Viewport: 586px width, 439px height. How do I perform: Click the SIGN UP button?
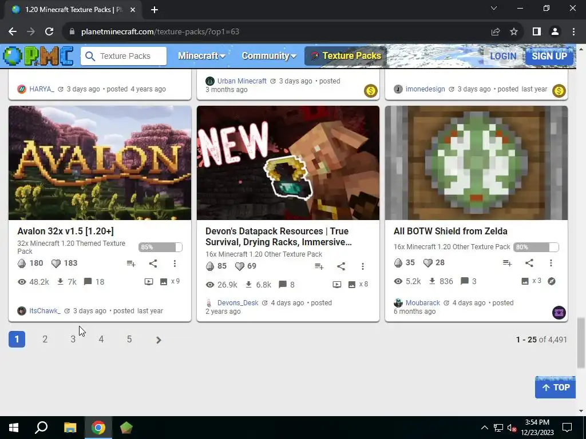coord(549,57)
